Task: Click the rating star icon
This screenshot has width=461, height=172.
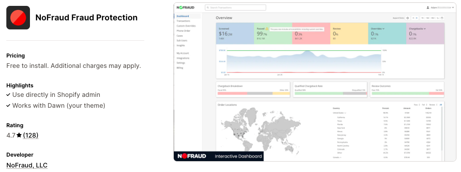Action: tap(19, 135)
